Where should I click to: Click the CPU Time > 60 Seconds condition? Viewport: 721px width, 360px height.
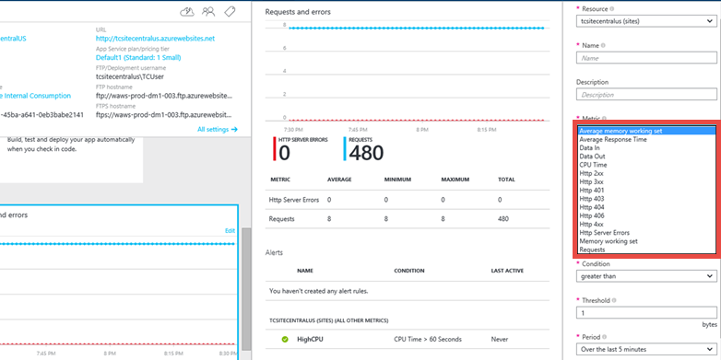click(x=428, y=340)
